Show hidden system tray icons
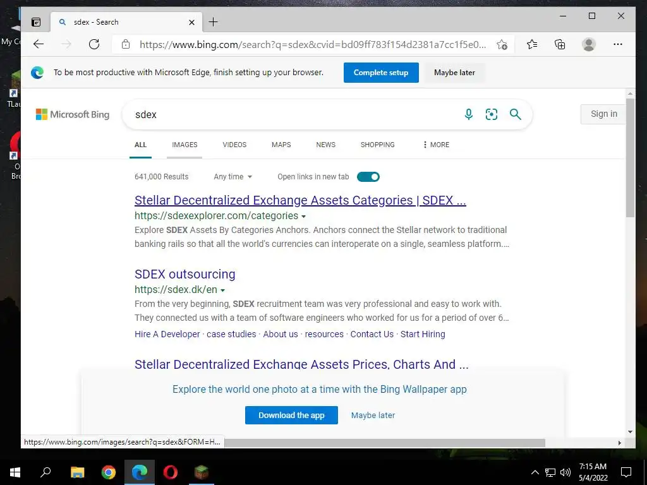The image size is (647, 485). [535, 472]
